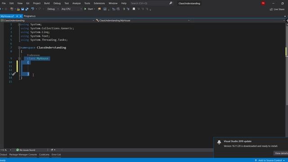Click the 'System.Collections.Generic' using line
The width and height of the screenshot is (288, 162).
tap(47, 28)
